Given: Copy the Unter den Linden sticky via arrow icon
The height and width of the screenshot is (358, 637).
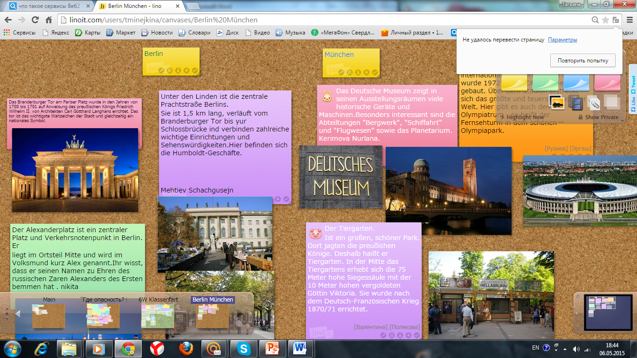Looking at the screenshot, I should (278, 199).
